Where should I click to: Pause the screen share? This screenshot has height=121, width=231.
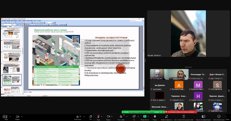[155, 116]
